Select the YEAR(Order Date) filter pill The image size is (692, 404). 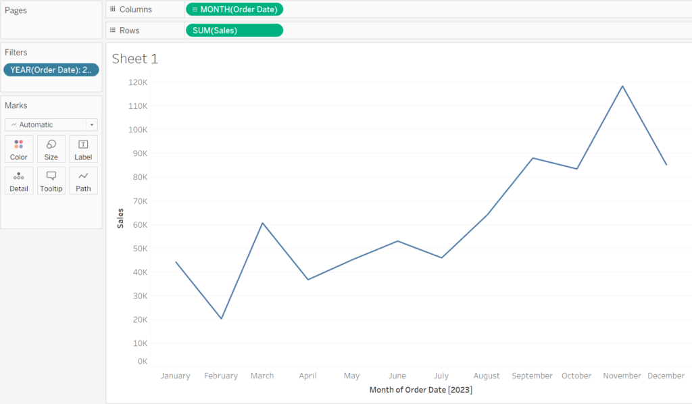click(51, 70)
